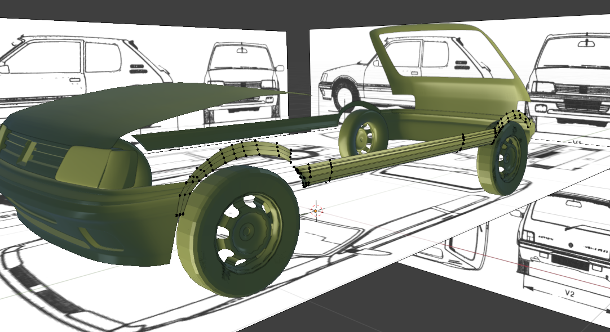Select the large front wheel in foreground
Viewport: 610px width, 332px height.
pos(238,231)
